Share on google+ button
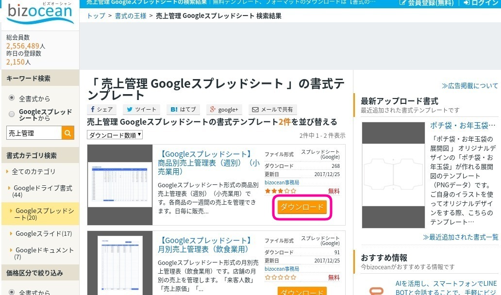The width and height of the screenshot is (501, 295). point(224,110)
